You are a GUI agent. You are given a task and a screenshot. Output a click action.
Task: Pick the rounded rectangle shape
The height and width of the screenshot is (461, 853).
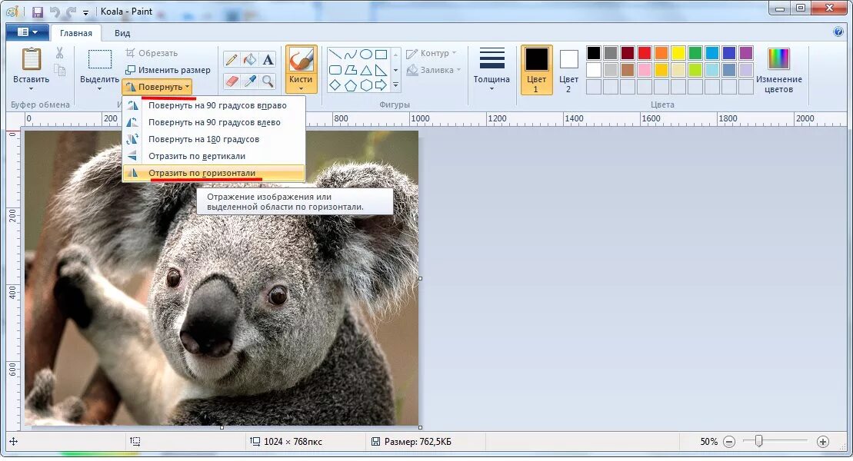(335, 70)
